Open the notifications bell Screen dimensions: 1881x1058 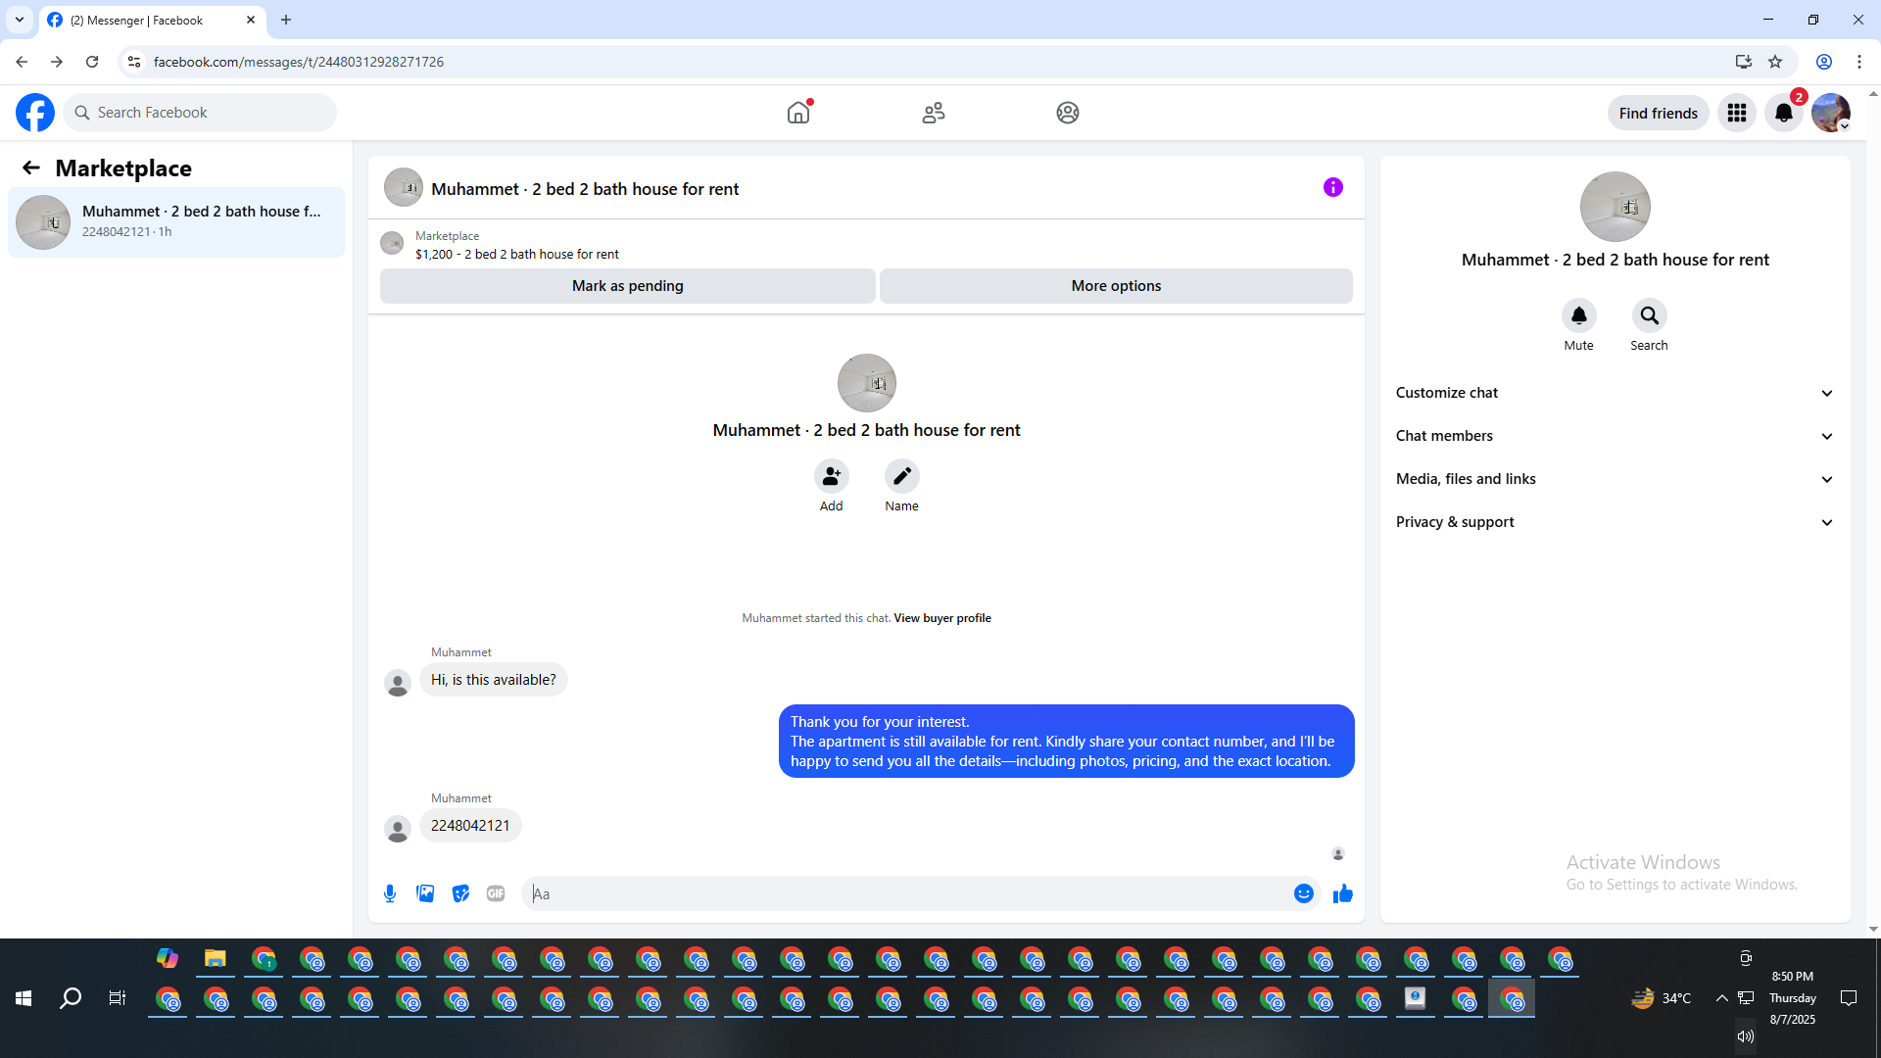(x=1784, y=113)
